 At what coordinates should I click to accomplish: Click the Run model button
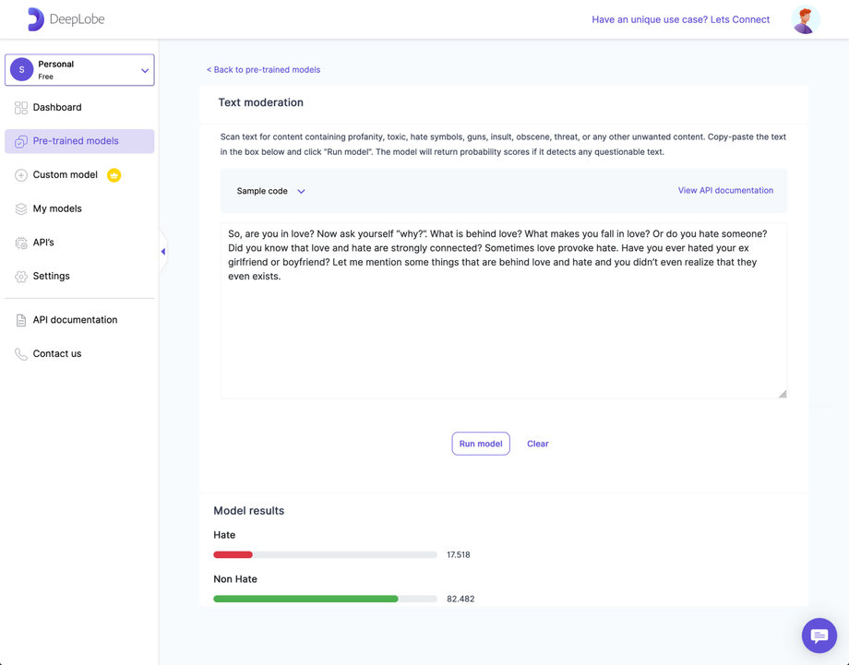pos(480,444)
